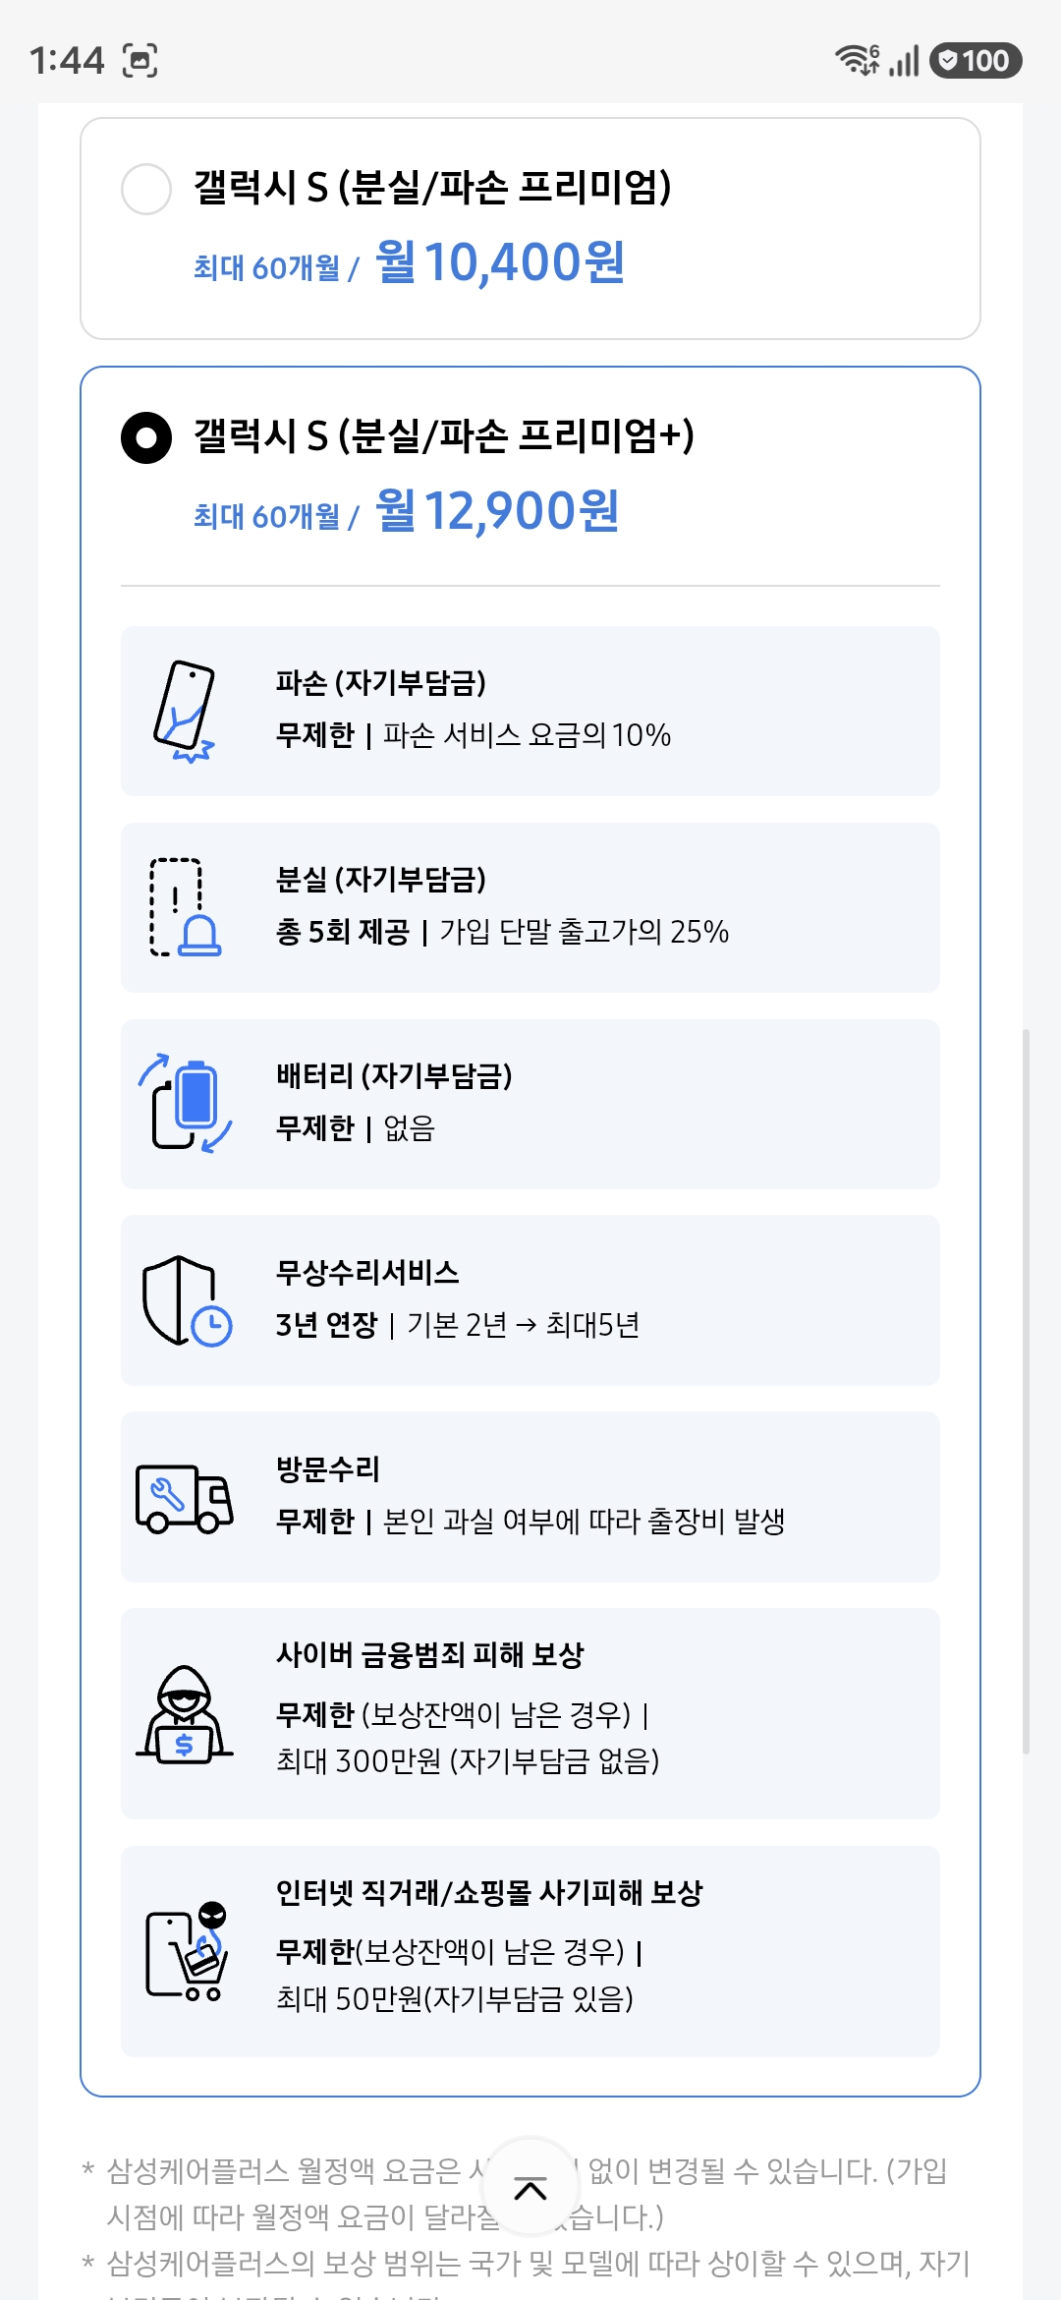Tap the battery 100 status indicator
1061x2300 pixels.
tap(976, 60)
